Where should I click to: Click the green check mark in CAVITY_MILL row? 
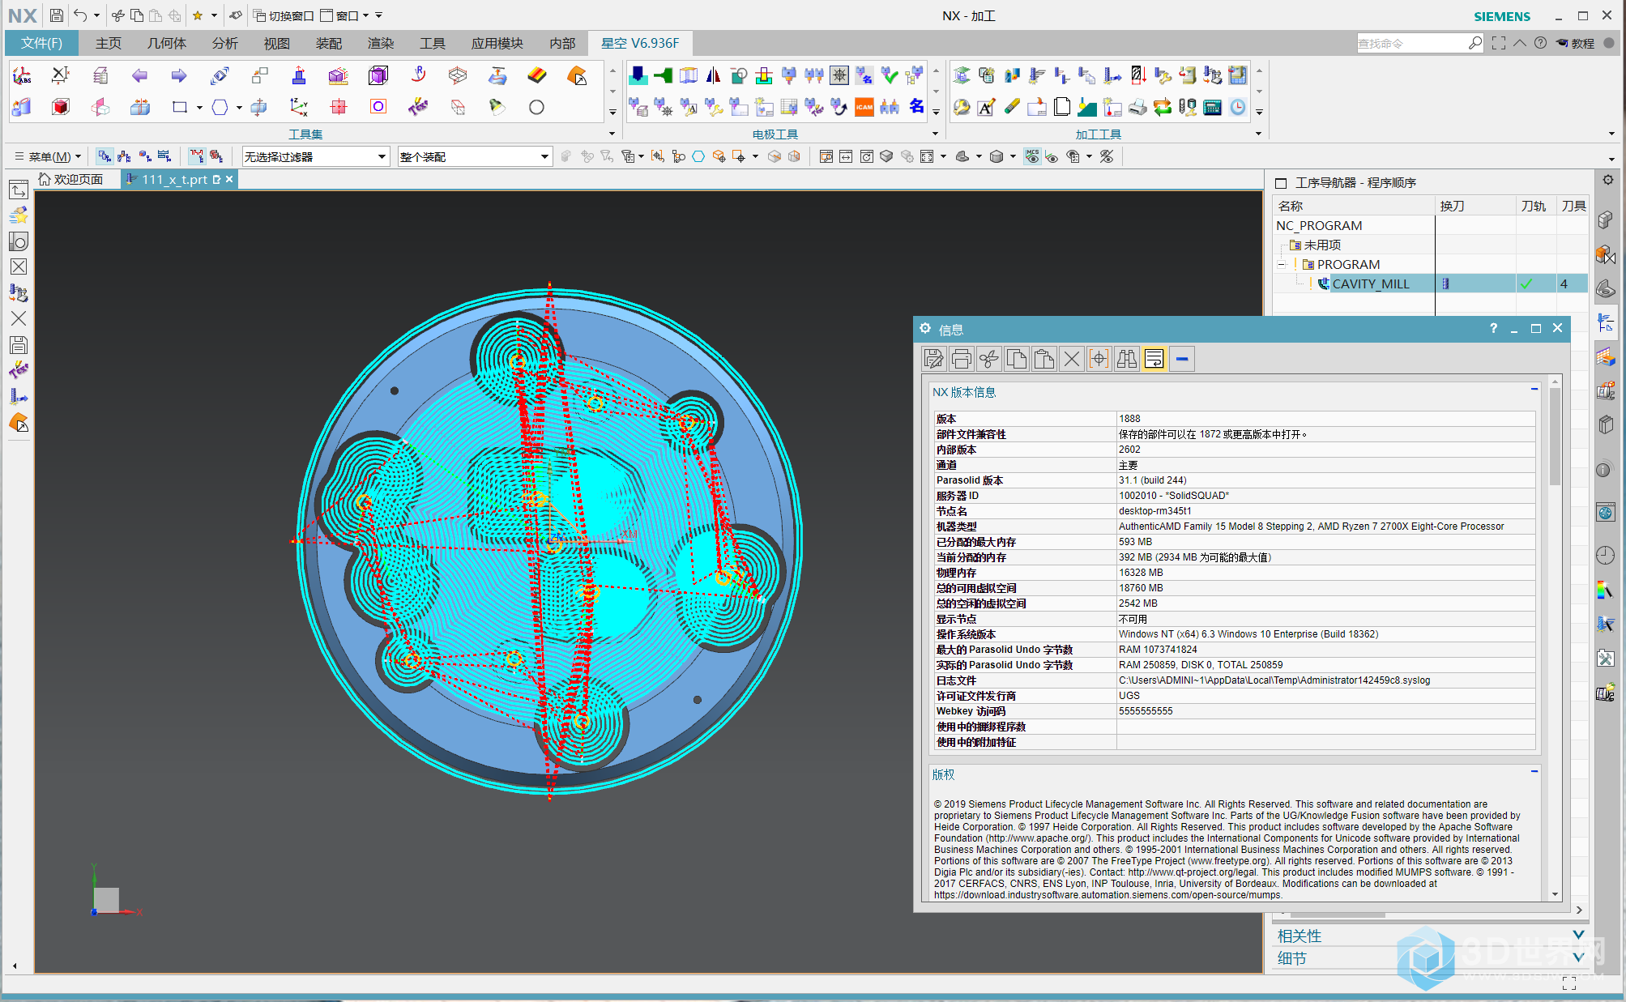(x=1526, y=284)
